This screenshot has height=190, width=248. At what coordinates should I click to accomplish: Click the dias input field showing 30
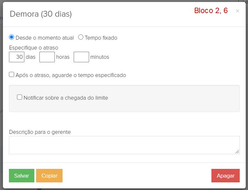[x=17, y=57]
